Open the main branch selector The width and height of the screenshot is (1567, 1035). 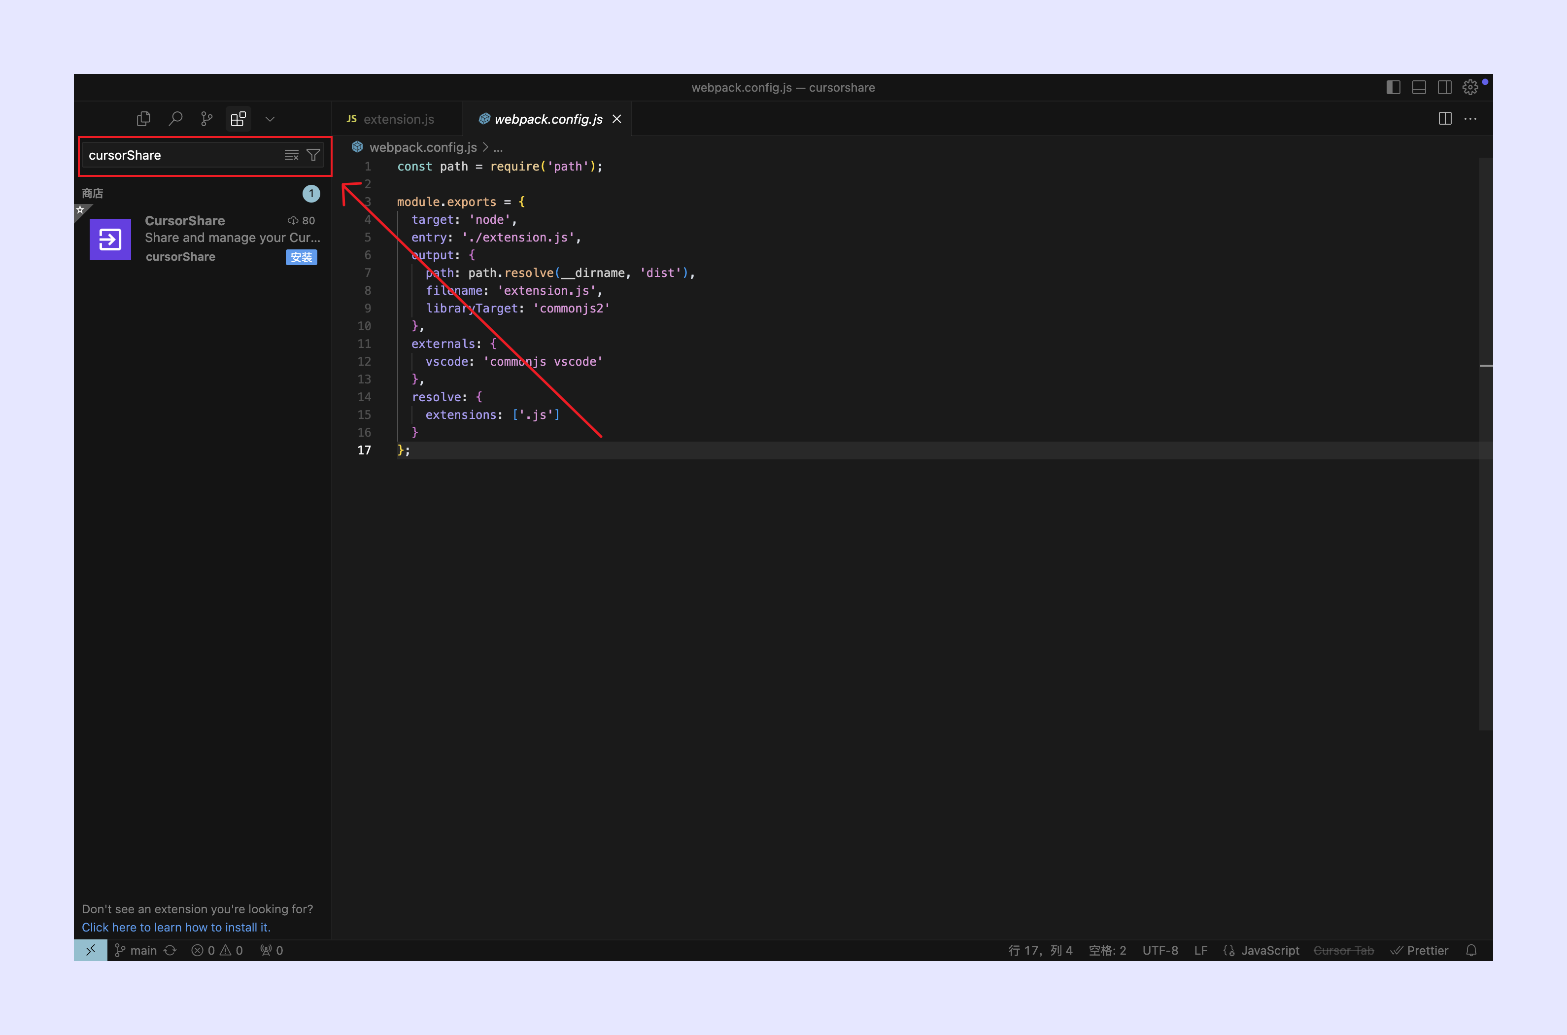(x=136, y=951)
